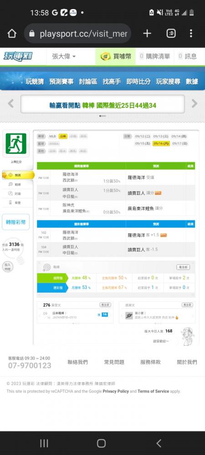Image resolution: width=205 pixels, height=455 pixels.
Task: Click the banner carousel indicator dots
Action: (102, 116)
